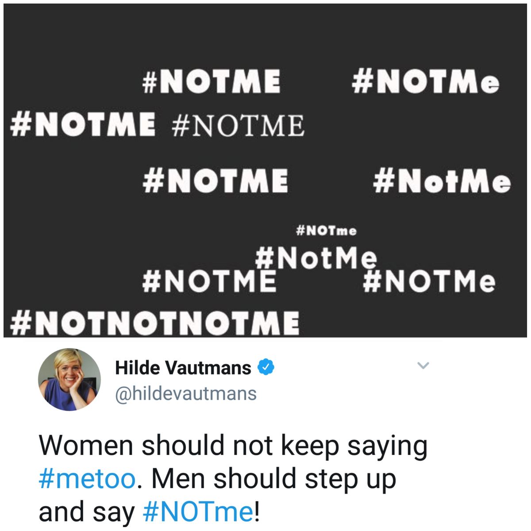
Task: Click the #NOTNOTNOTME text in collage
Action: pyautogui.click(x=154, y=322)
